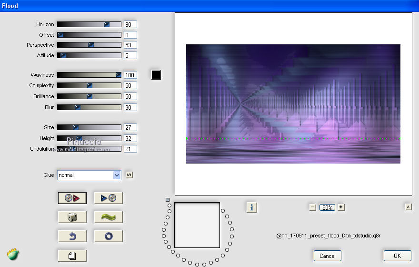Click the 50% zoom level button
The height and width of the screenshot is (267, 419).
click(x=327, y=207)
